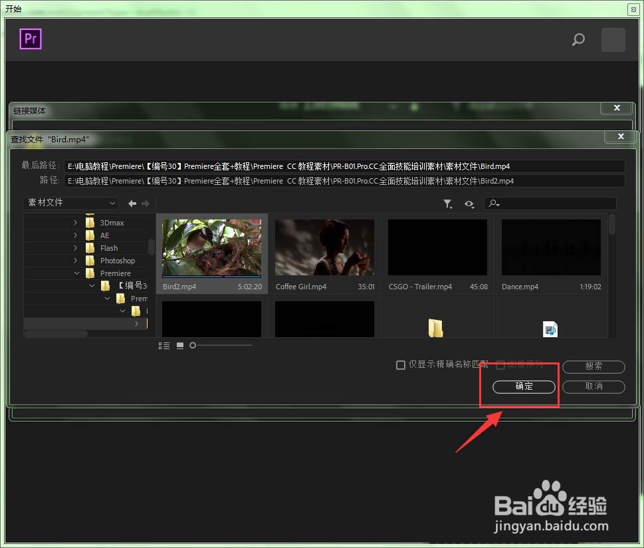644x548 pixels.
Task: Expand the AE folder
Action: 75,235
